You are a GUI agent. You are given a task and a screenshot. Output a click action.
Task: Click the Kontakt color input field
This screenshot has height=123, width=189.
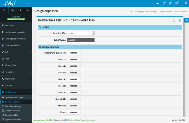coord(73,106)
